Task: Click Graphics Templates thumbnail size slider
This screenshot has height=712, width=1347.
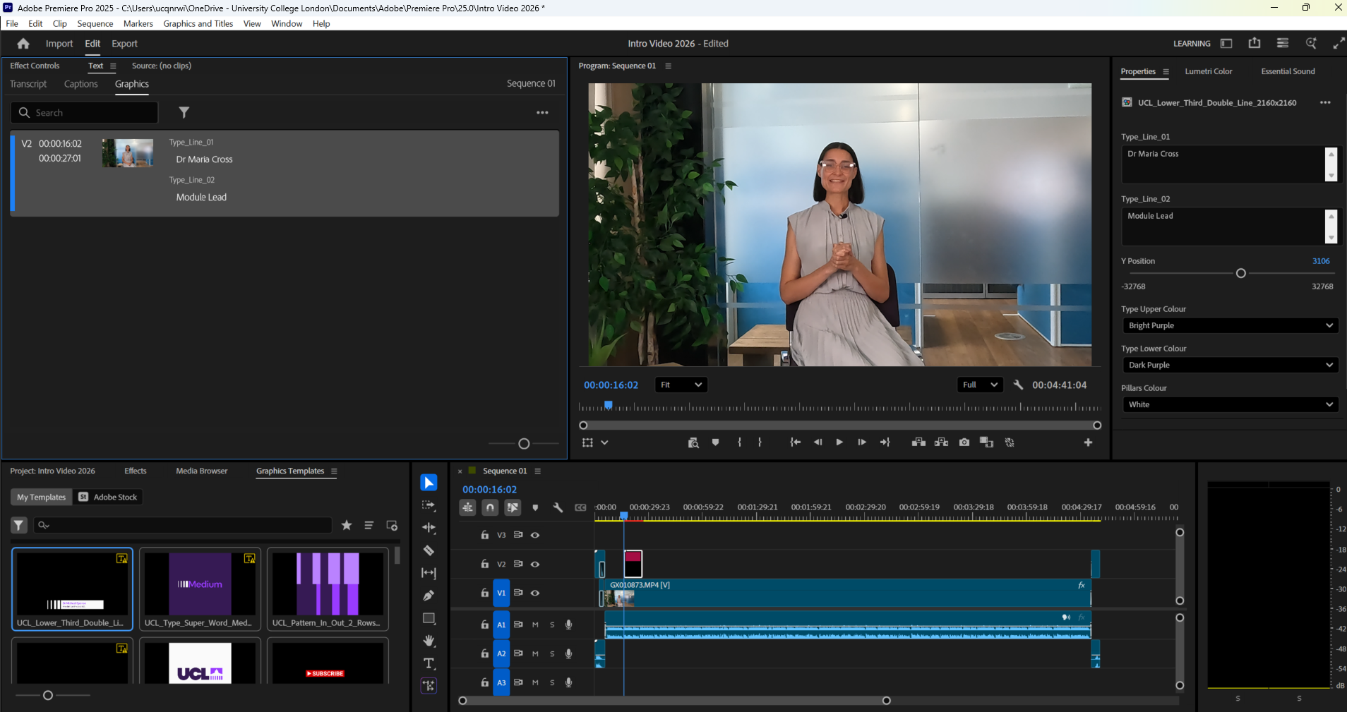Action: click(x=48, y=695)
